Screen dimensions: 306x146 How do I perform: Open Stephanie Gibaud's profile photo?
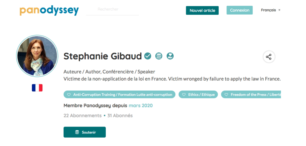[x=37, y=56]
